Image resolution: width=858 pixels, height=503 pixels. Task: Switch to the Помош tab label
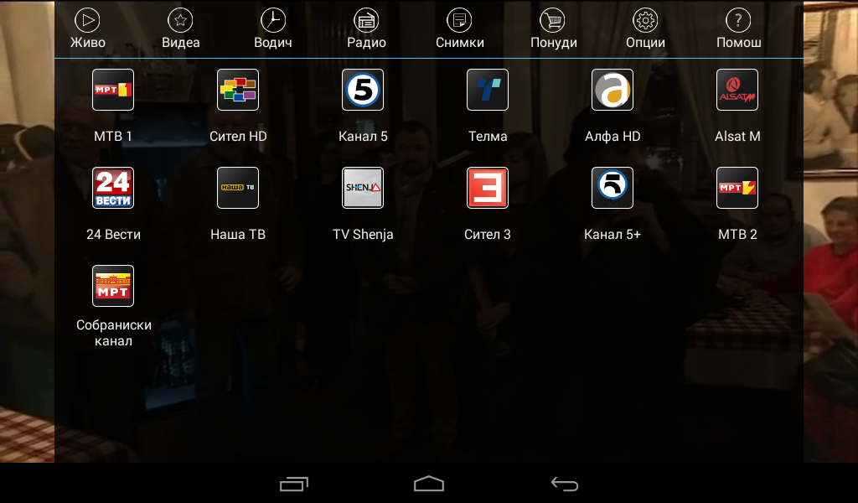pos(739,43)
